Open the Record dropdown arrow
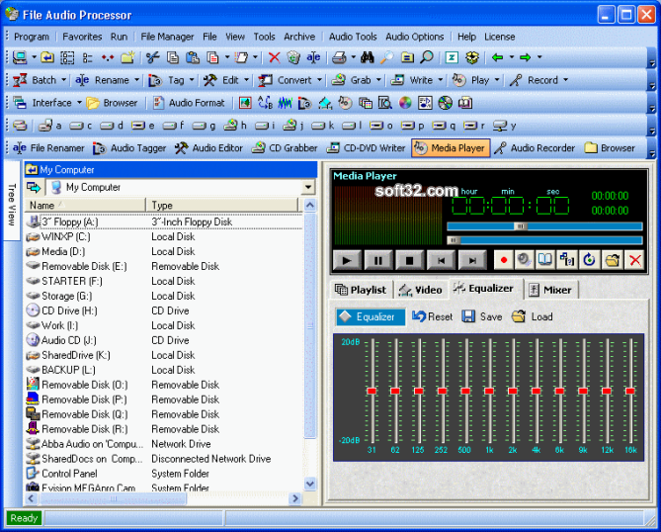The width and height of the screenshot is (661, 532). click(x=565, y=80)
